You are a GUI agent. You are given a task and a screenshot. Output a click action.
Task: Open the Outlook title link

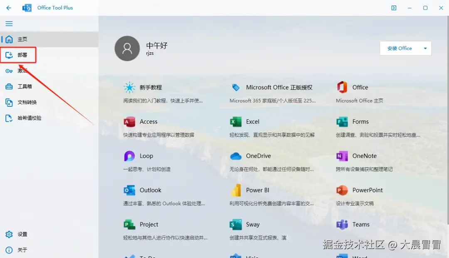(x=150, y=190)
